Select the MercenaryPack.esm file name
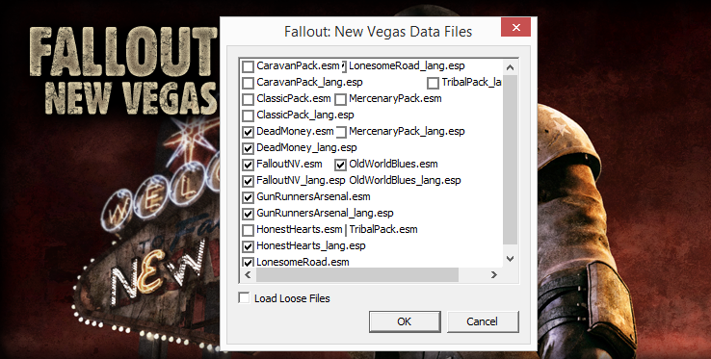Viewport: 711px width, 359px height. tap(395, 99)
